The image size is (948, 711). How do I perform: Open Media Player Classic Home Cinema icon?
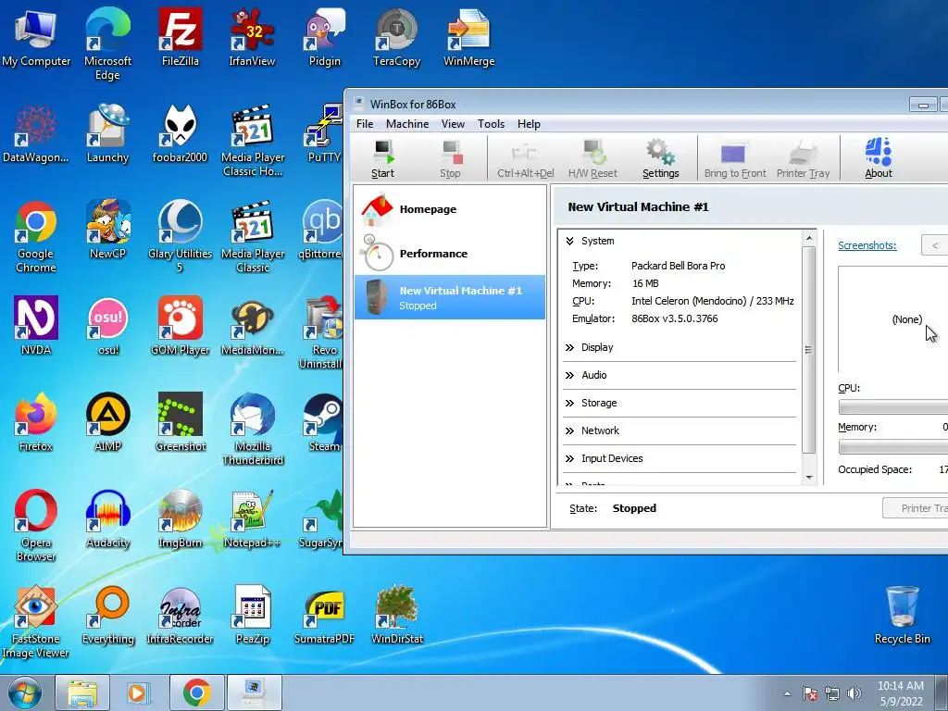point(253,141)
